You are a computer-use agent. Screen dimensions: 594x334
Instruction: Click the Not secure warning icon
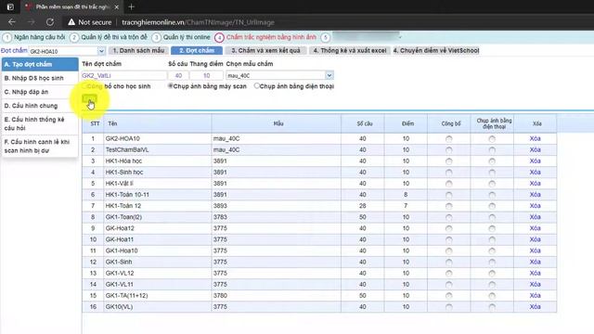pyautogui.click(x=71, y=22)
